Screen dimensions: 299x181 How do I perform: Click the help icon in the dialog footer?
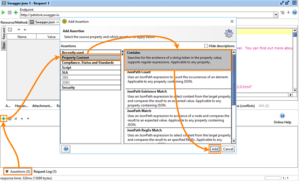[66, 149]
